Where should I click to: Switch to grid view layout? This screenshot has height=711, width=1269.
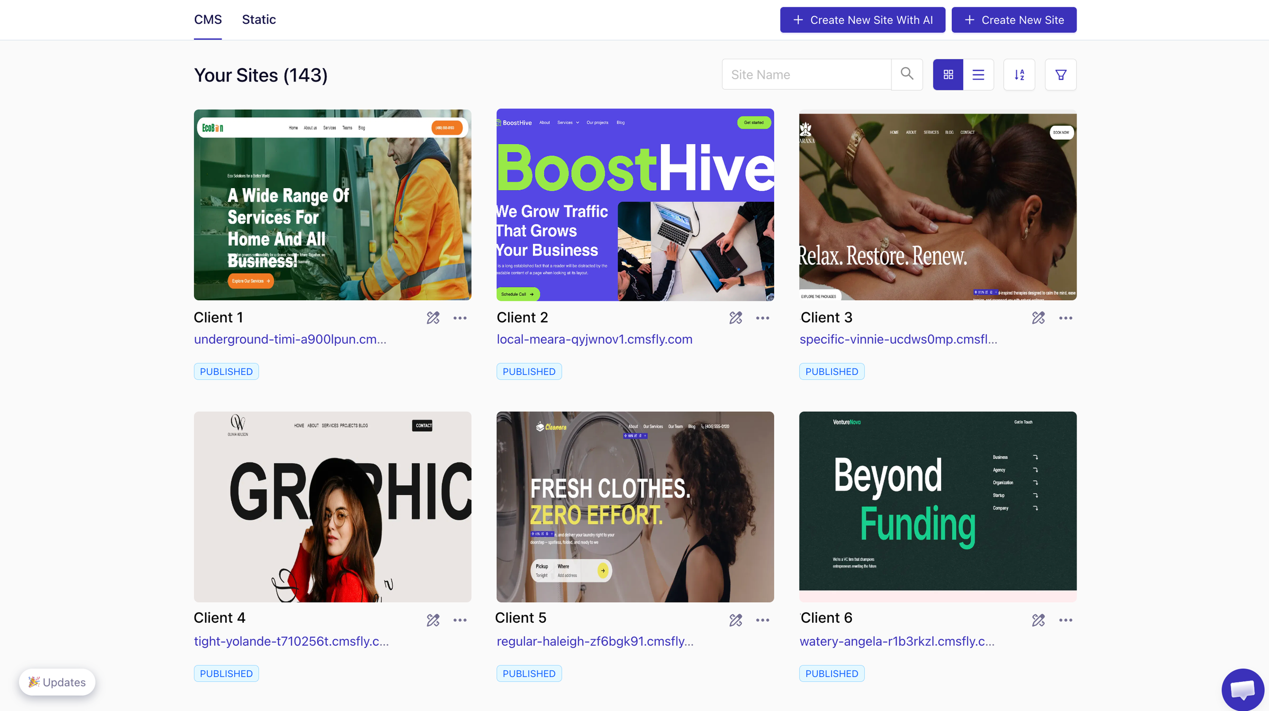(x=948, y=75)
